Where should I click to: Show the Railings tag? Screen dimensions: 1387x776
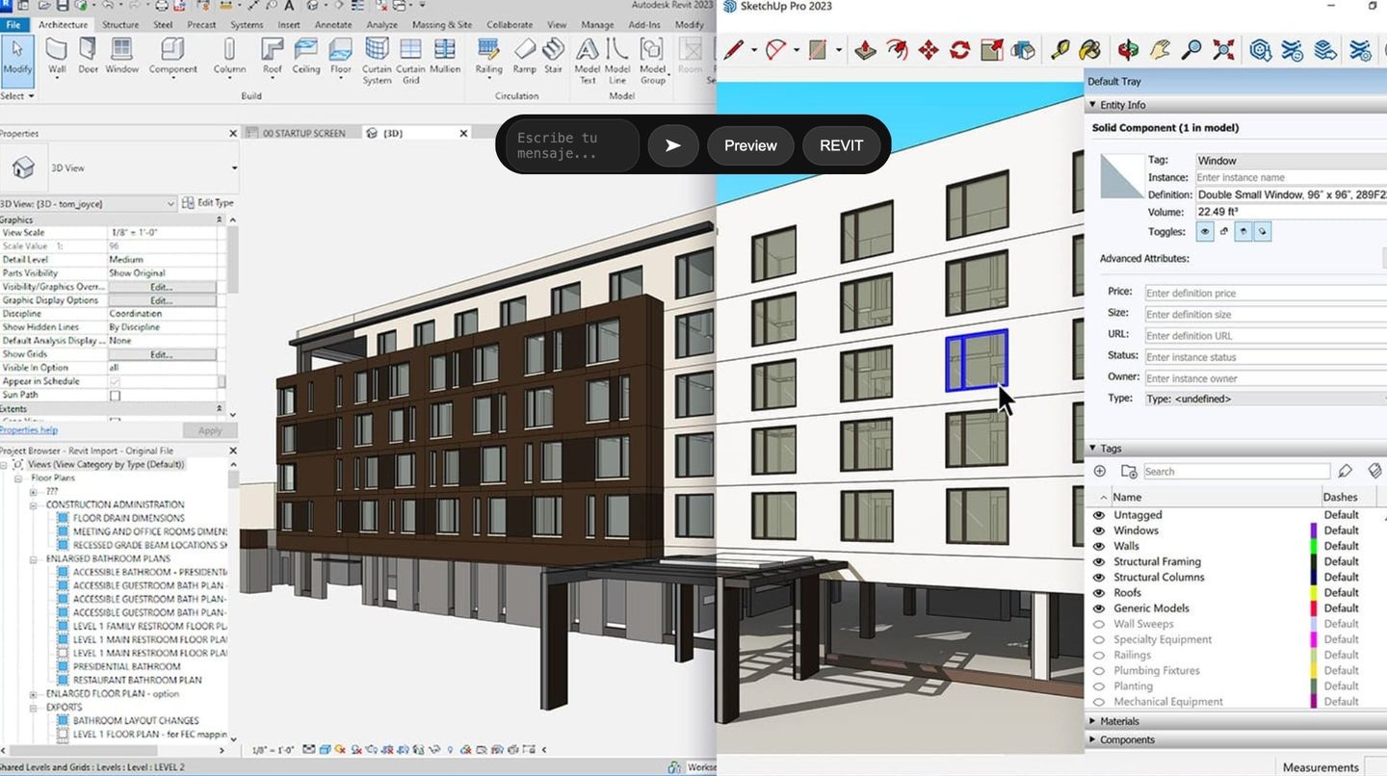(1099, 655)
